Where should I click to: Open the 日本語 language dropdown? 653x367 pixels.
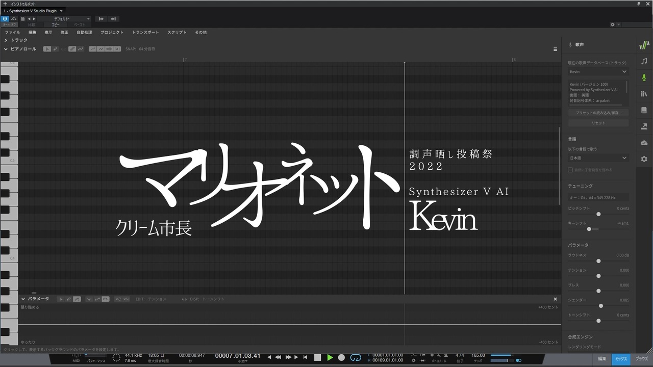[598, 158]
